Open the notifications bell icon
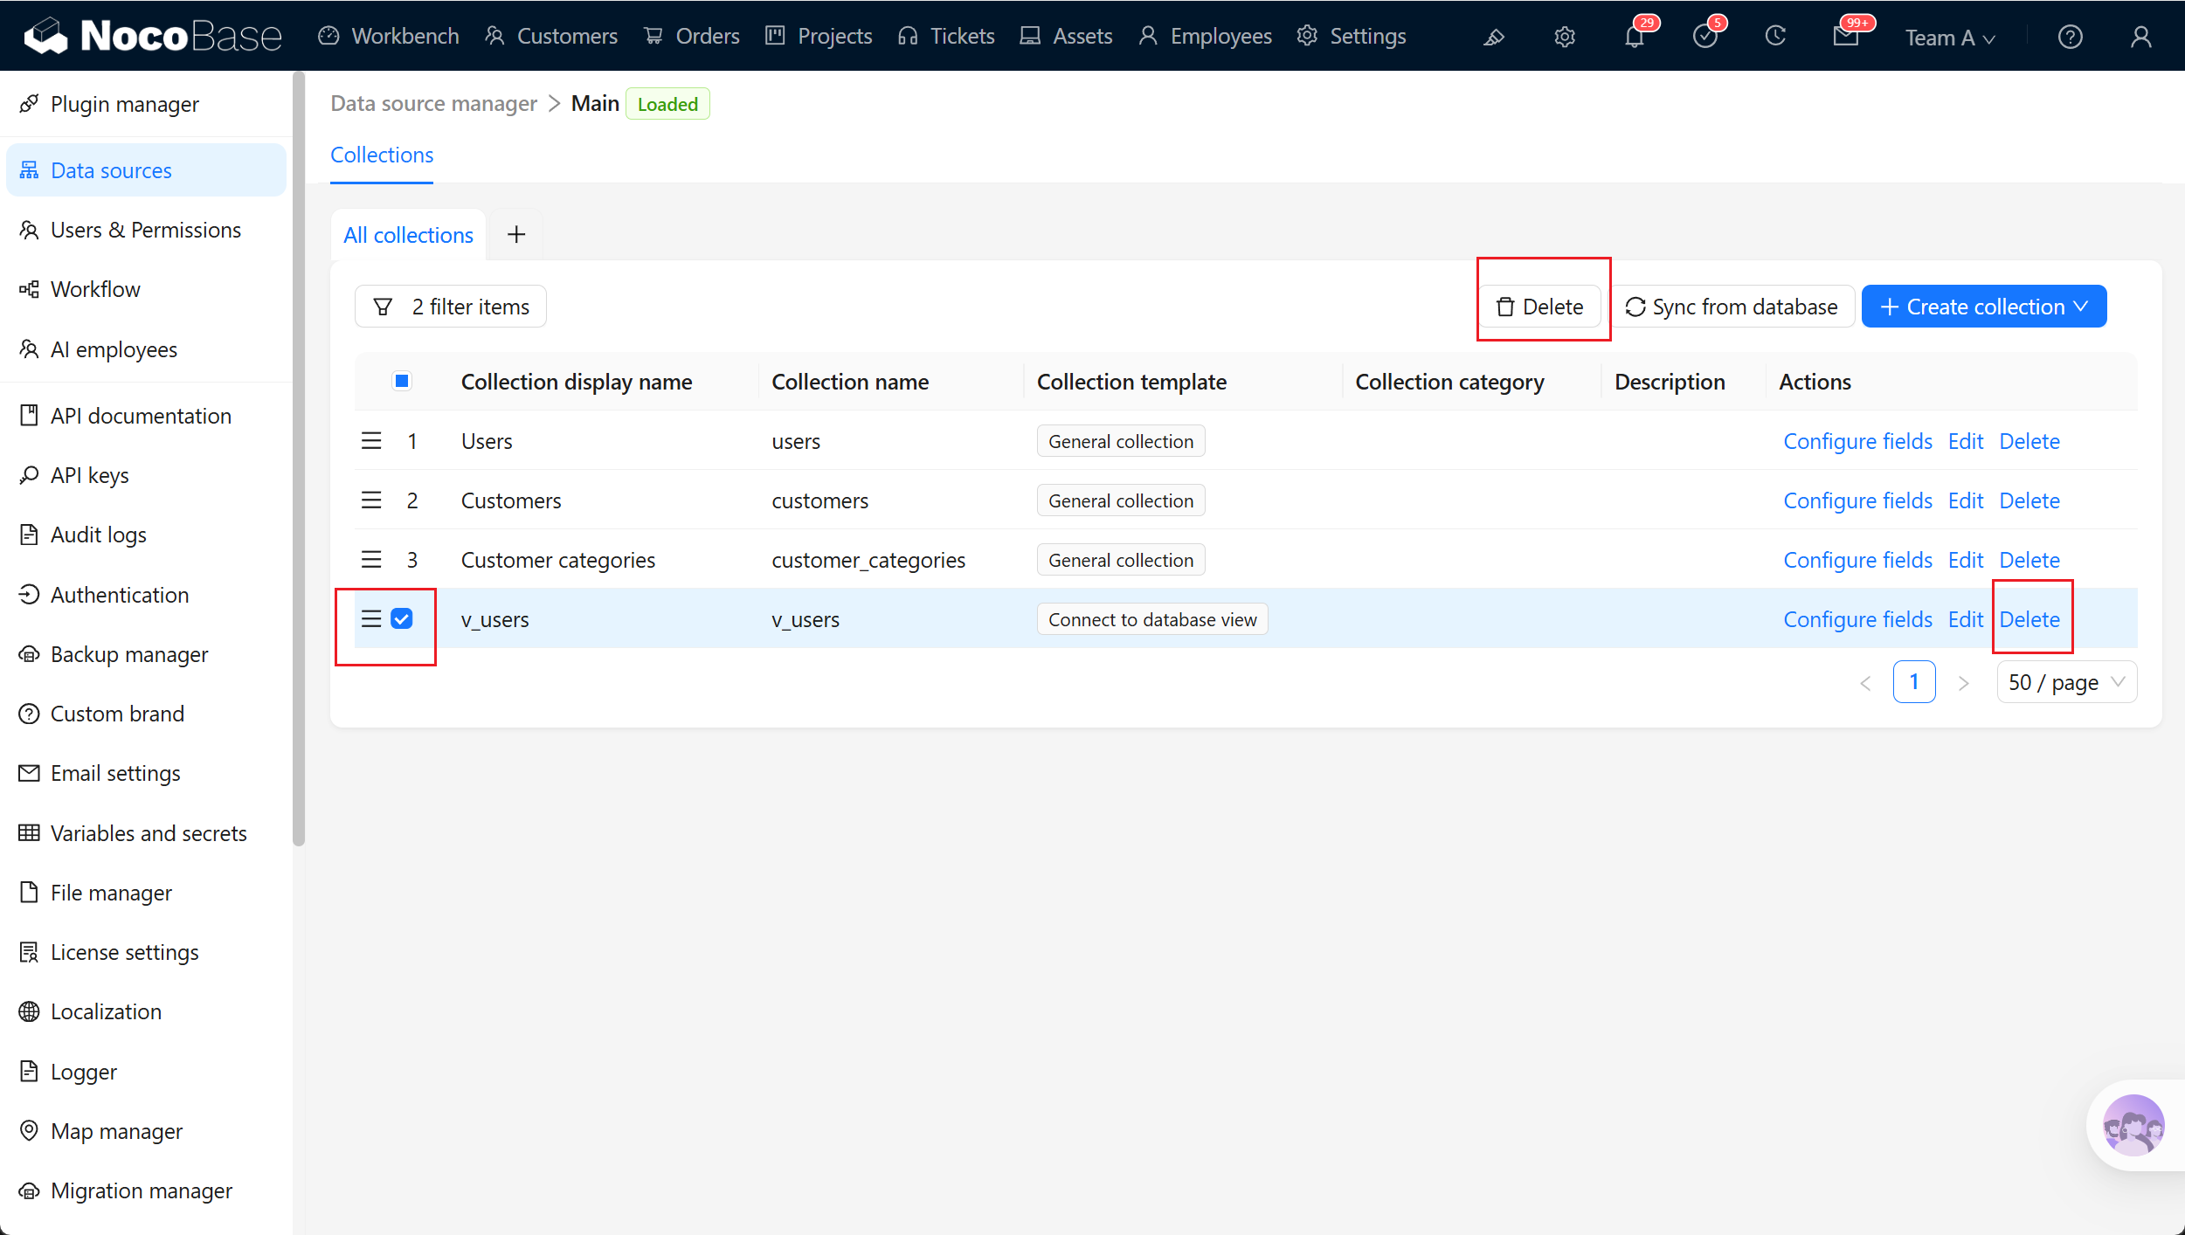 point(1634,37)
